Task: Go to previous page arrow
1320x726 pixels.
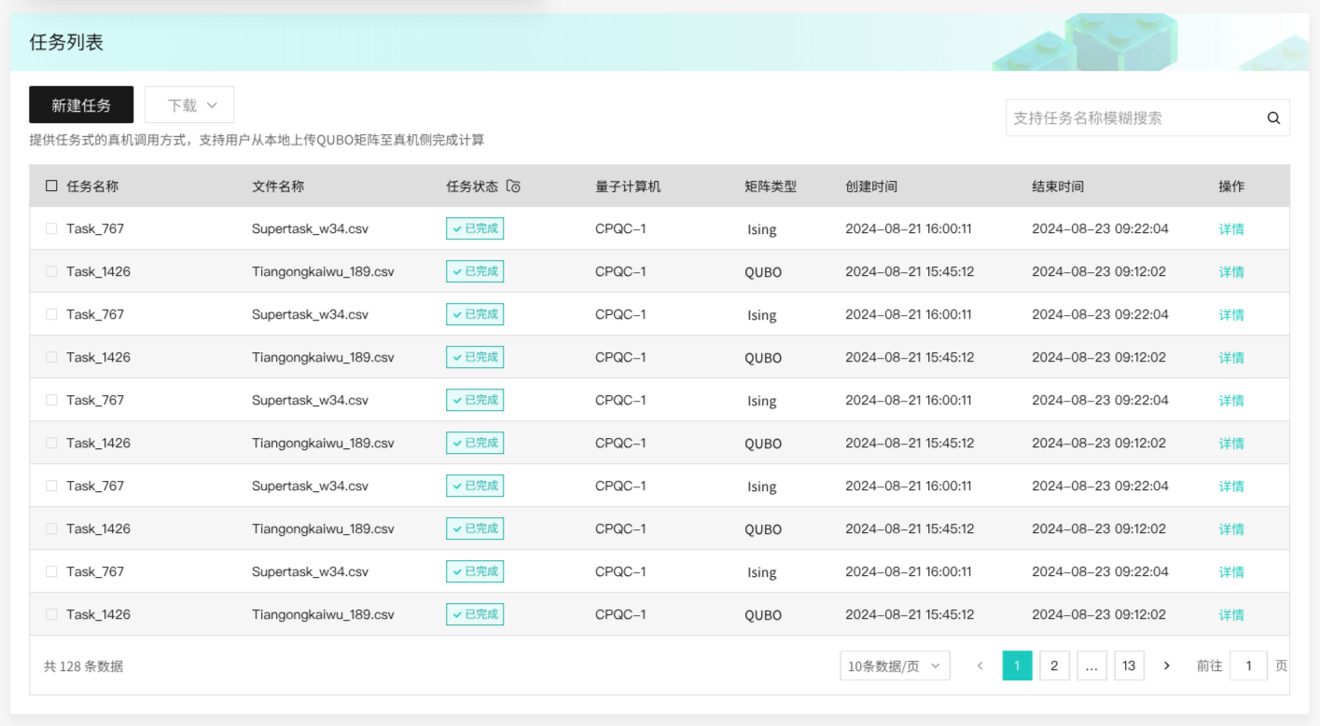Action: click(980, 665)
